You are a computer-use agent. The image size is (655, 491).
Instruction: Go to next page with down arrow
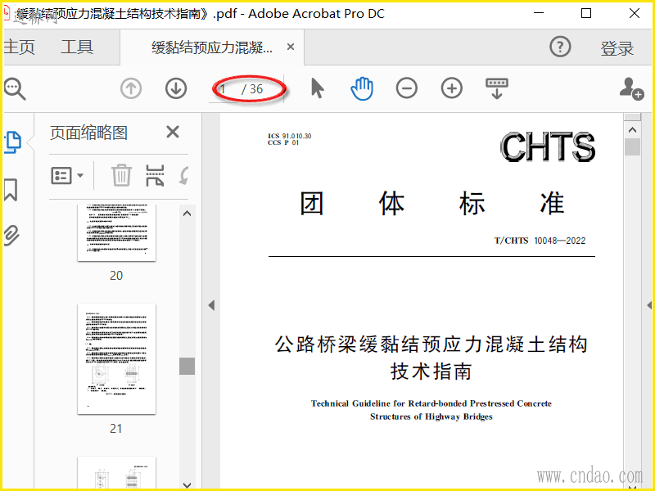tap(176, 88)
